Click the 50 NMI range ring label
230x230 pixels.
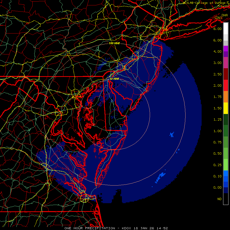point(114,79)
